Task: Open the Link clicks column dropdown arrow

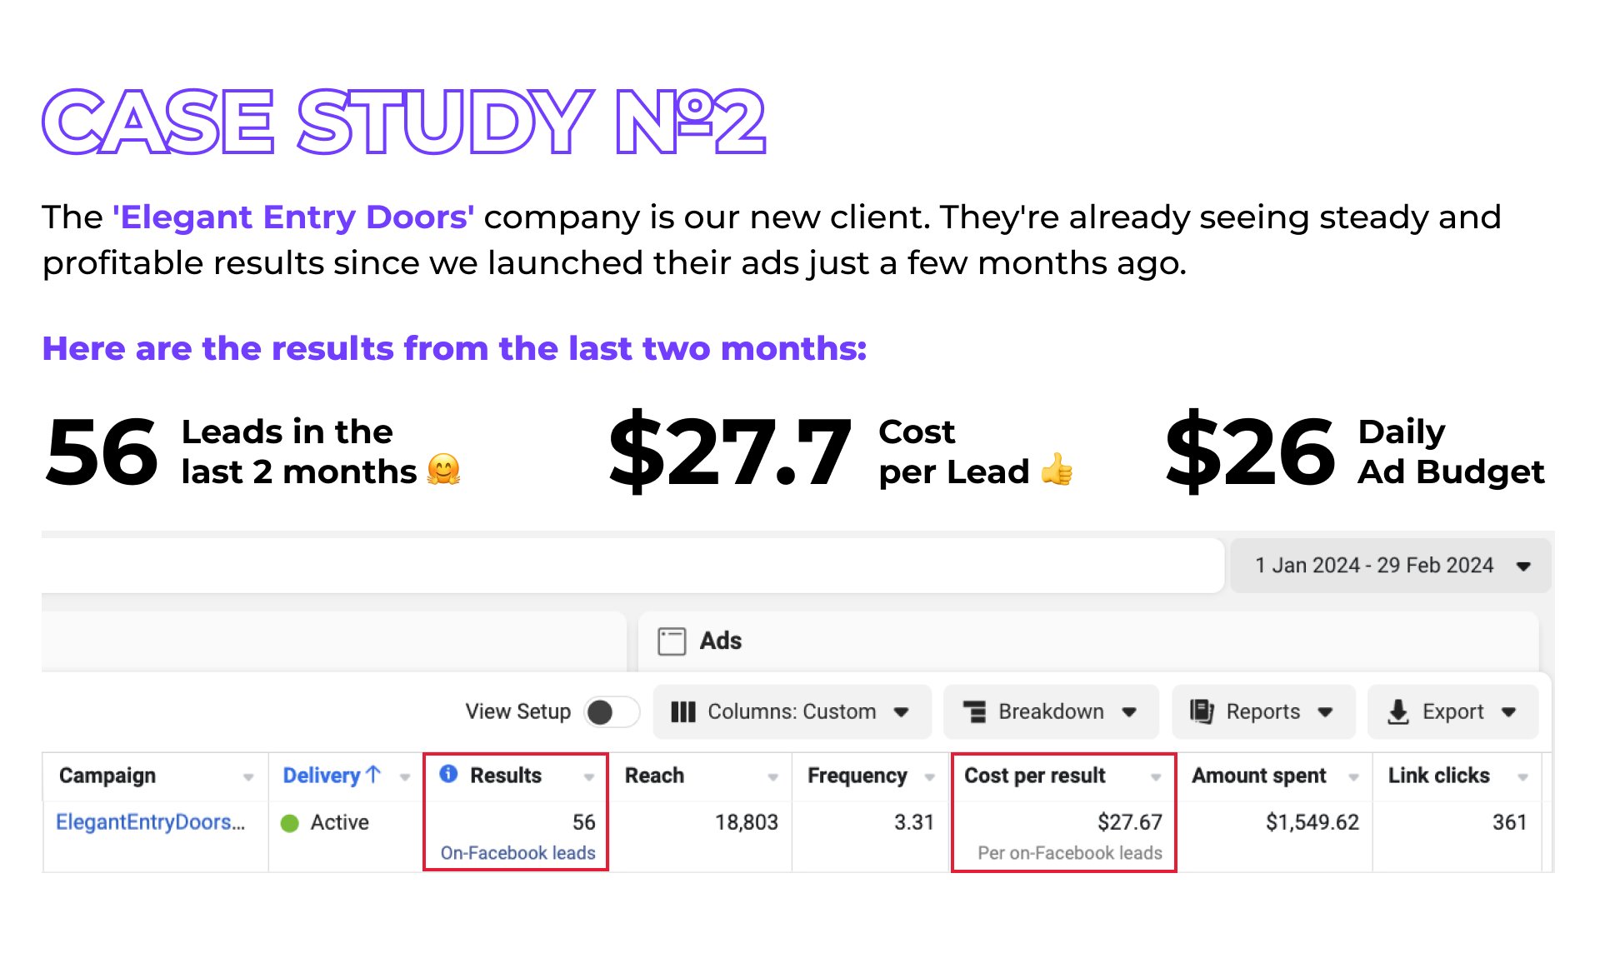Action: [1522, 776]
